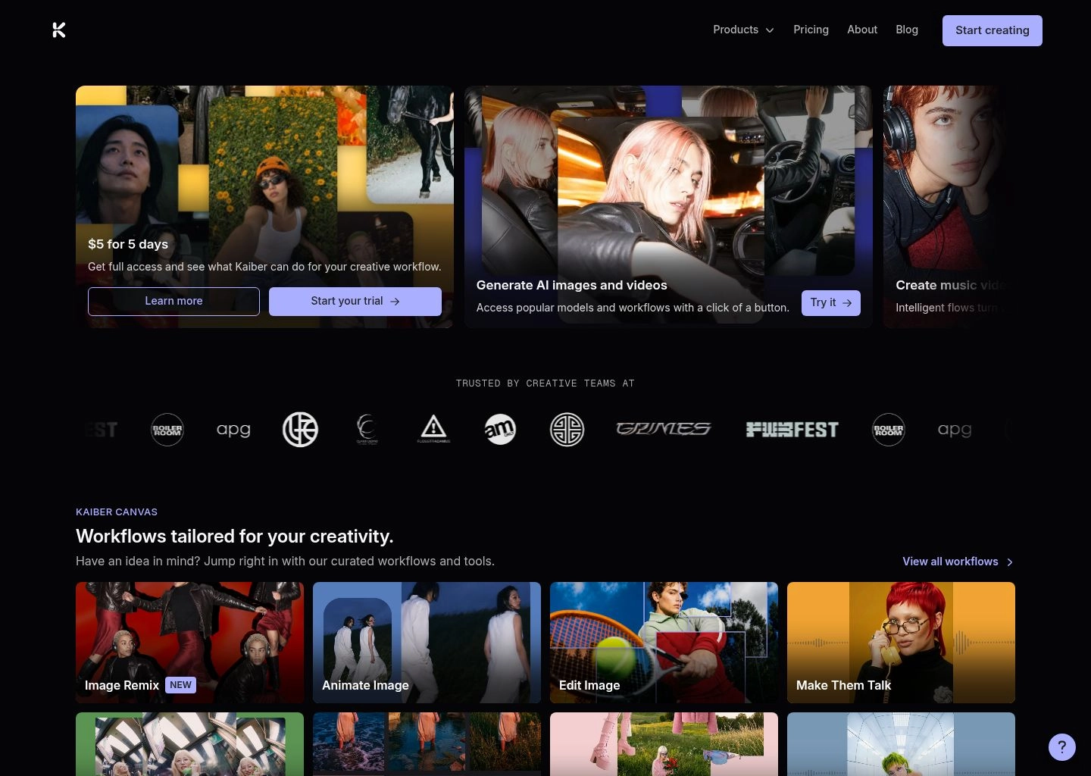
Task: Click Try it on the AI images card
Action: (x=830, y=302)
